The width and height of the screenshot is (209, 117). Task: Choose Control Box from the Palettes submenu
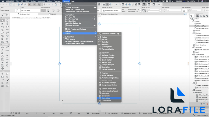click(x=109, y=98)
